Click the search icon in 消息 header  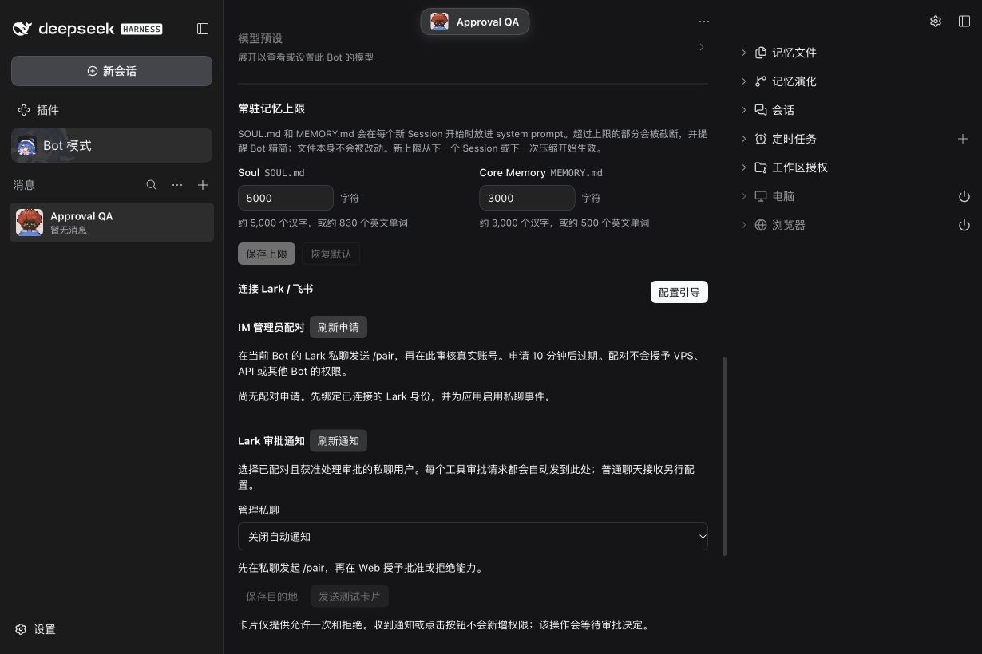pos(152,185)
